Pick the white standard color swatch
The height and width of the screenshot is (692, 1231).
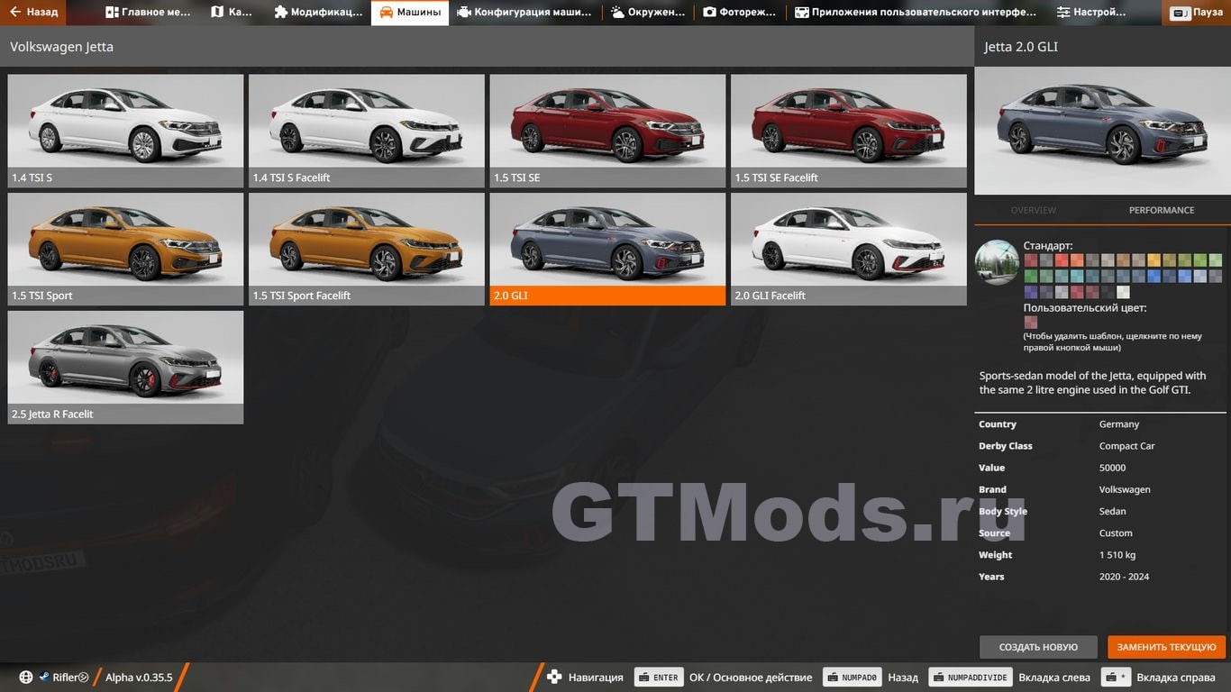click(1123, 292)
